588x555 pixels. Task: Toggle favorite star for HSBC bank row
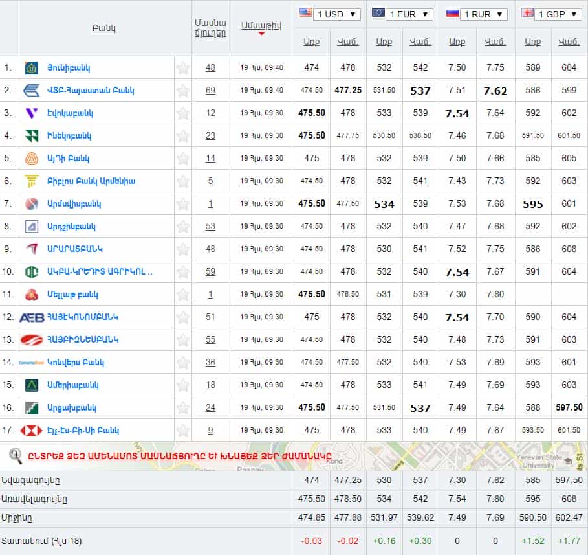pos(183,431)
